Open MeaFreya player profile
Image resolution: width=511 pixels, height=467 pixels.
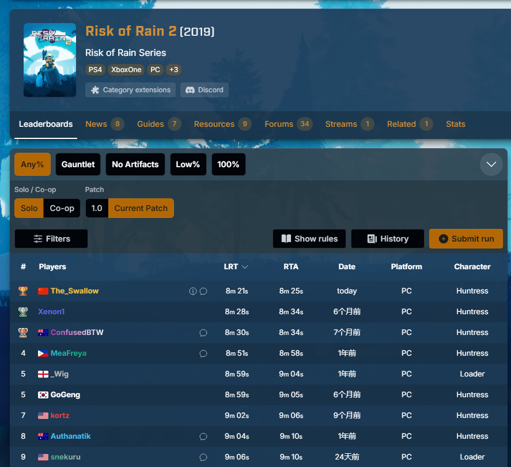pyautogui.click(x=69, y=353)
